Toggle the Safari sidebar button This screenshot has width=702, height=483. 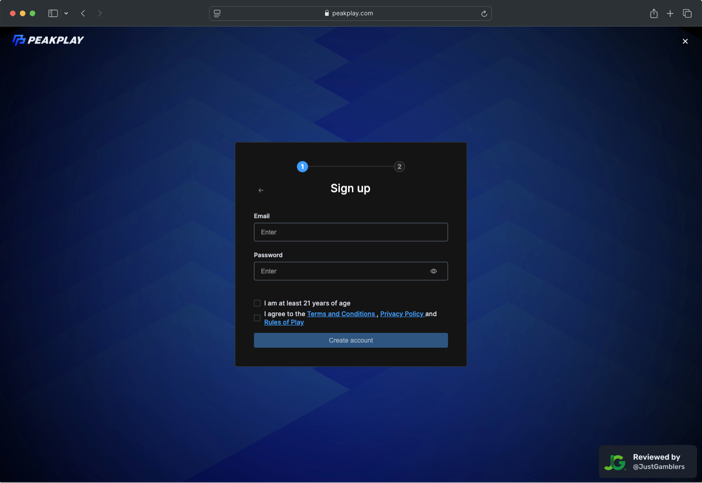pos(53,13)
